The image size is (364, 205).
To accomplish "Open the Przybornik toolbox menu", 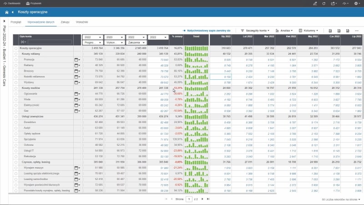I will [x=34, y=4].
